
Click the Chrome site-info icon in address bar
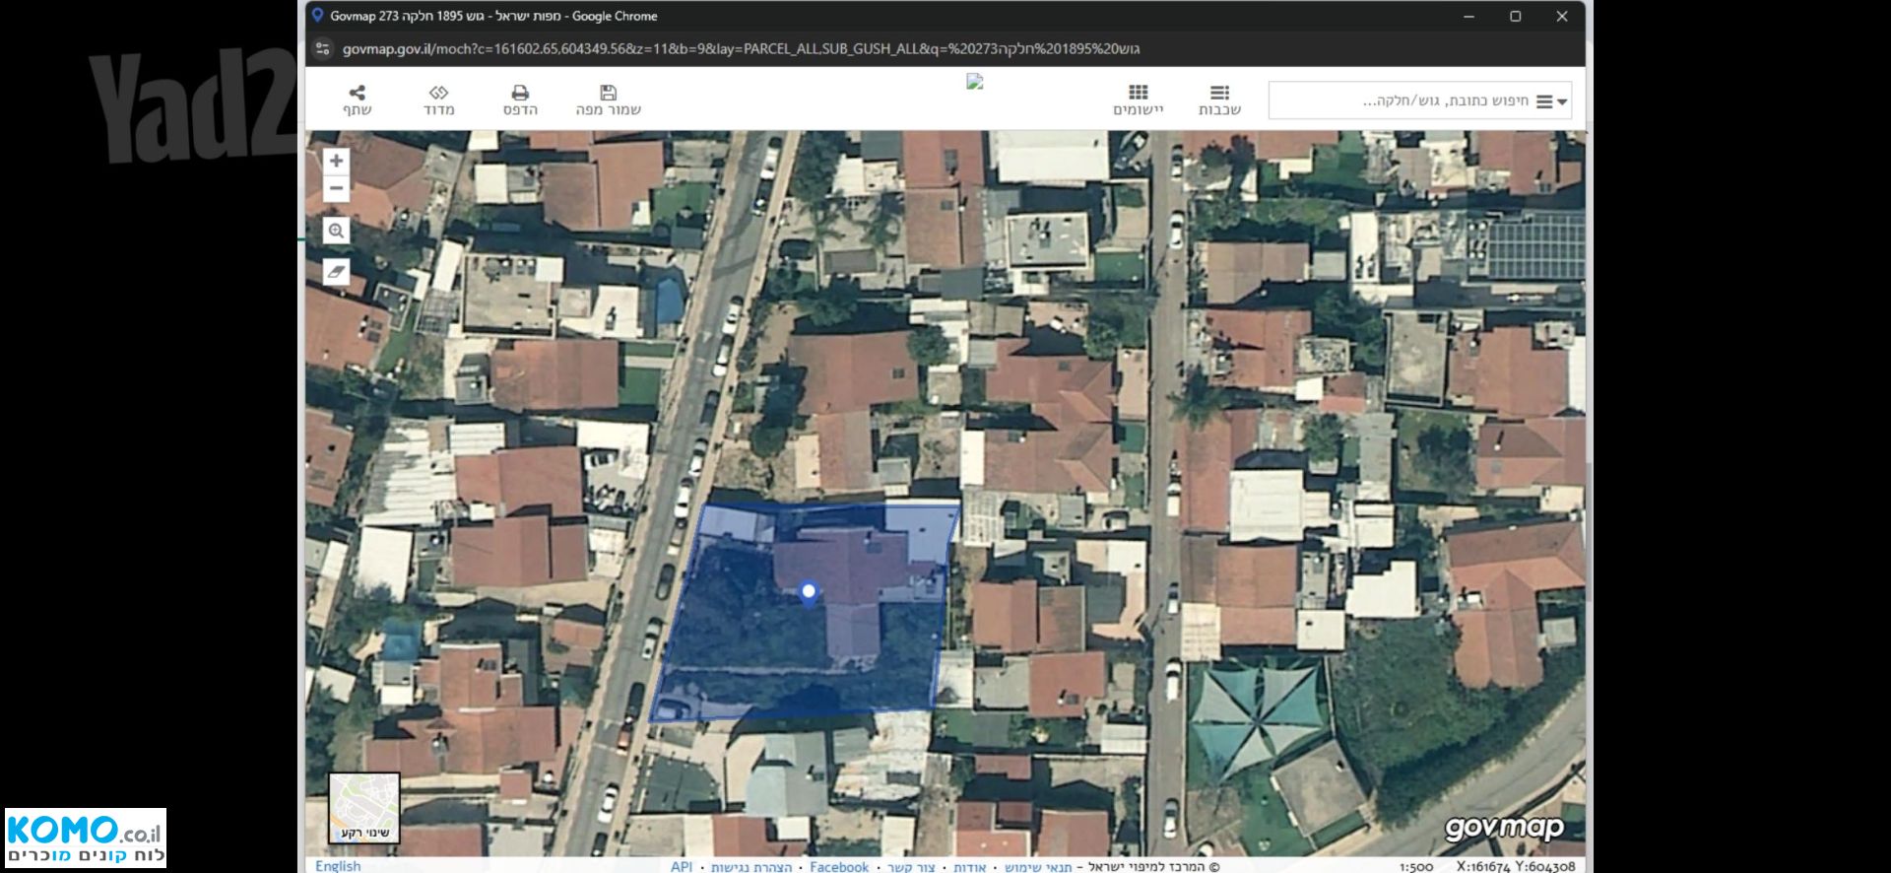click(323, 48)
